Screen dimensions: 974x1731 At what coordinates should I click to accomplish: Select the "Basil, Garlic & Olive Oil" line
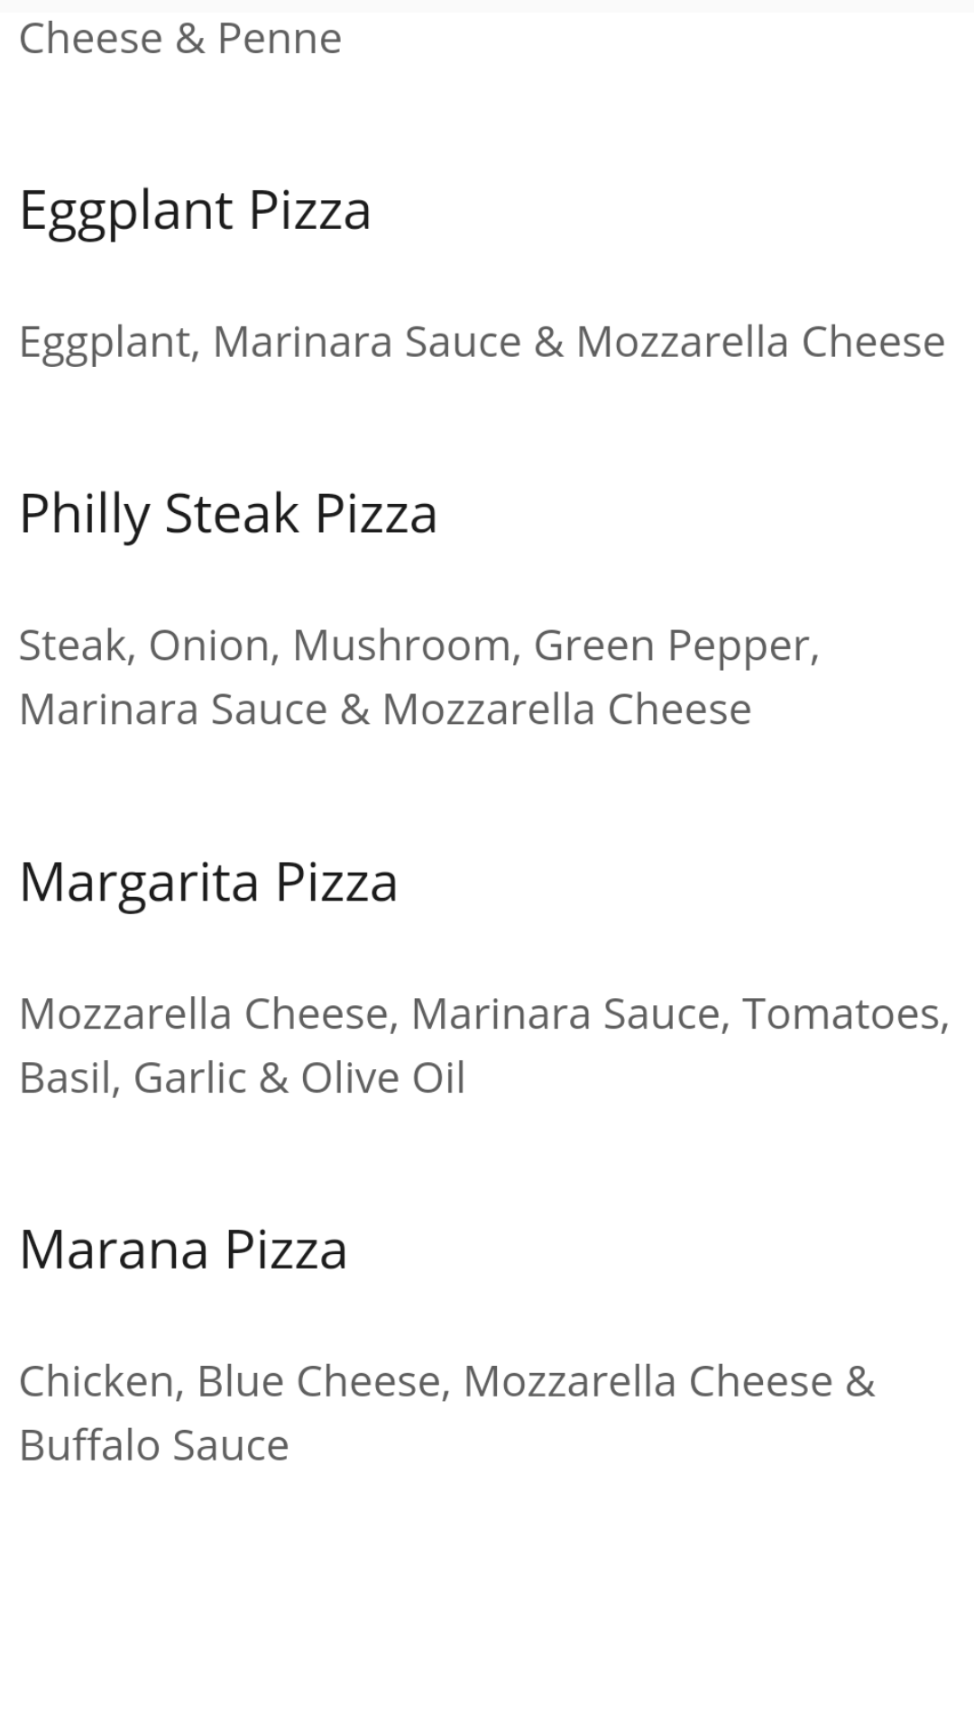[242, 1077]
